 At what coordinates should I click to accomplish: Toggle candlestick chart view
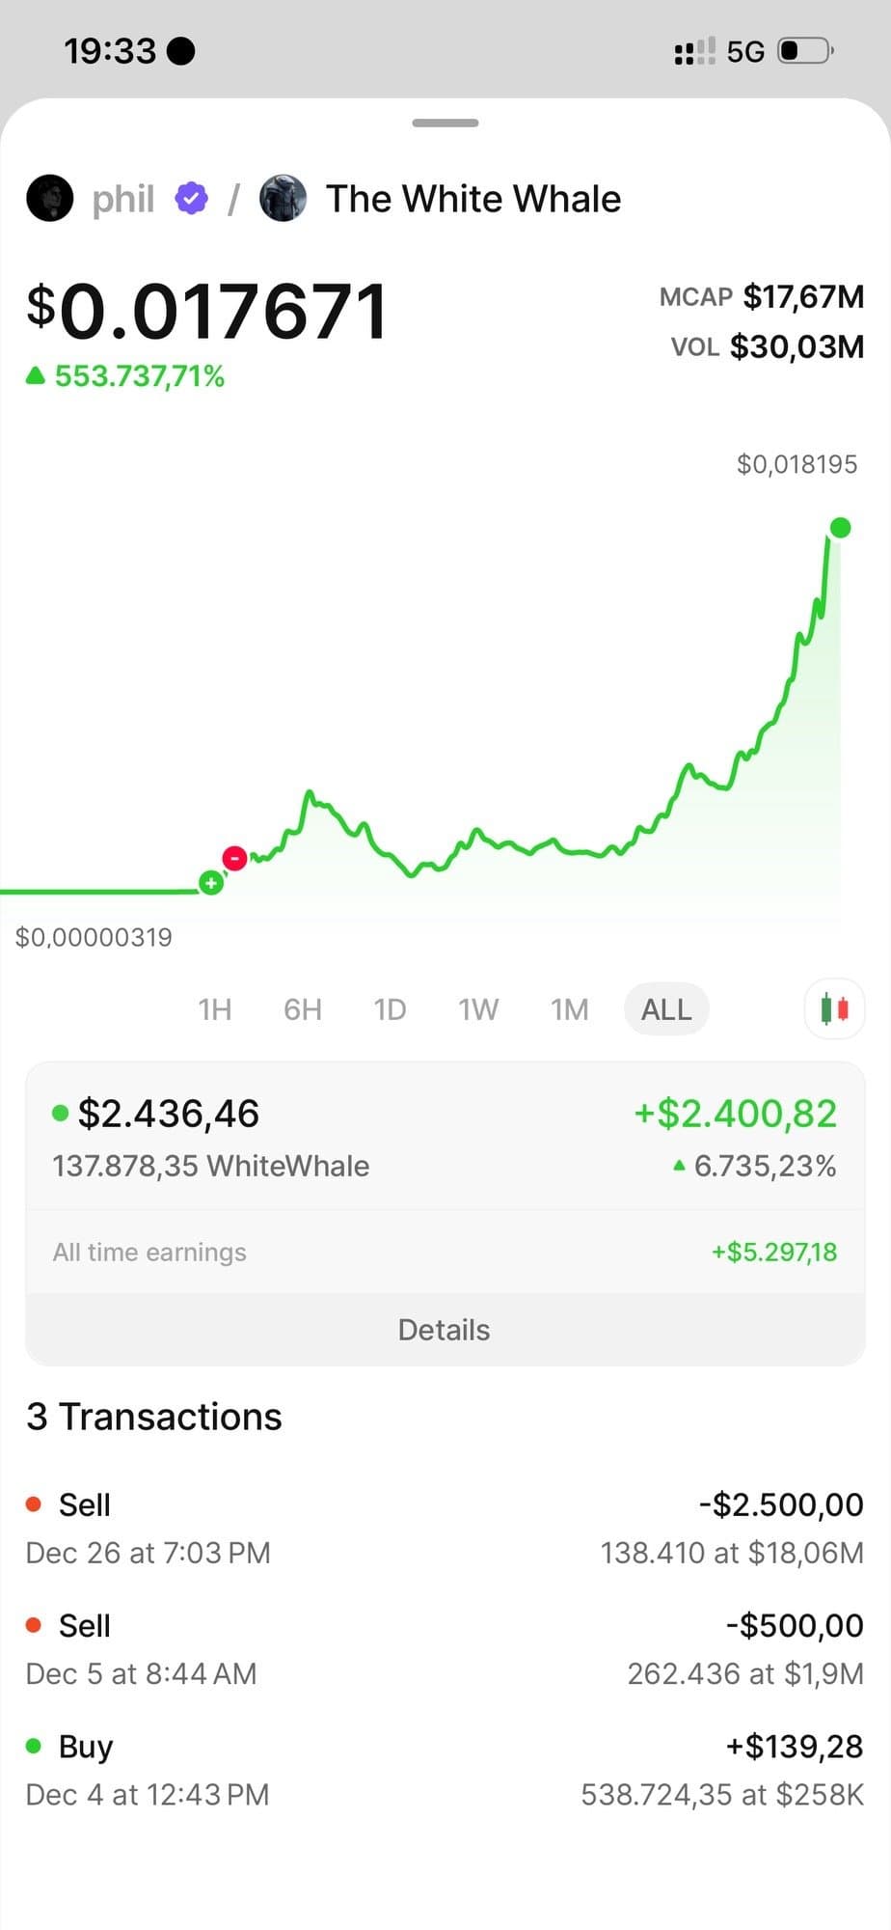click(834, 1009)
